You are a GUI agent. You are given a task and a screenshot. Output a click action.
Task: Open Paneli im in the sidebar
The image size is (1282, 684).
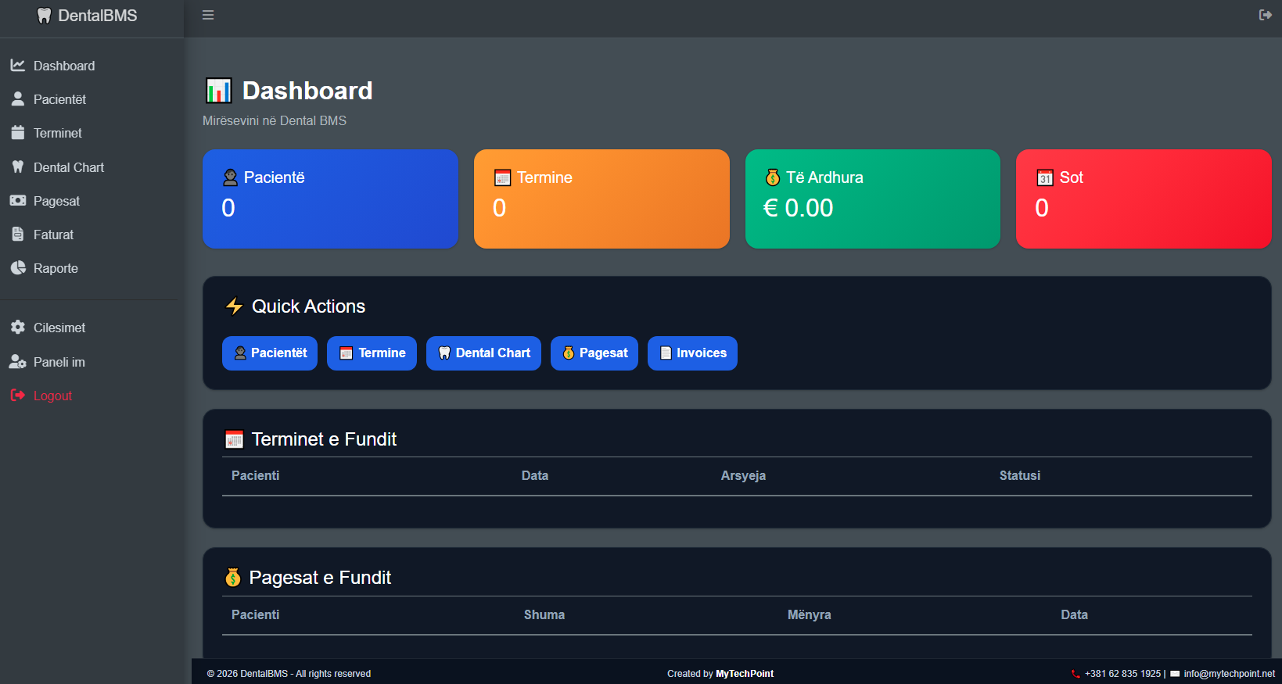point(59,362)
